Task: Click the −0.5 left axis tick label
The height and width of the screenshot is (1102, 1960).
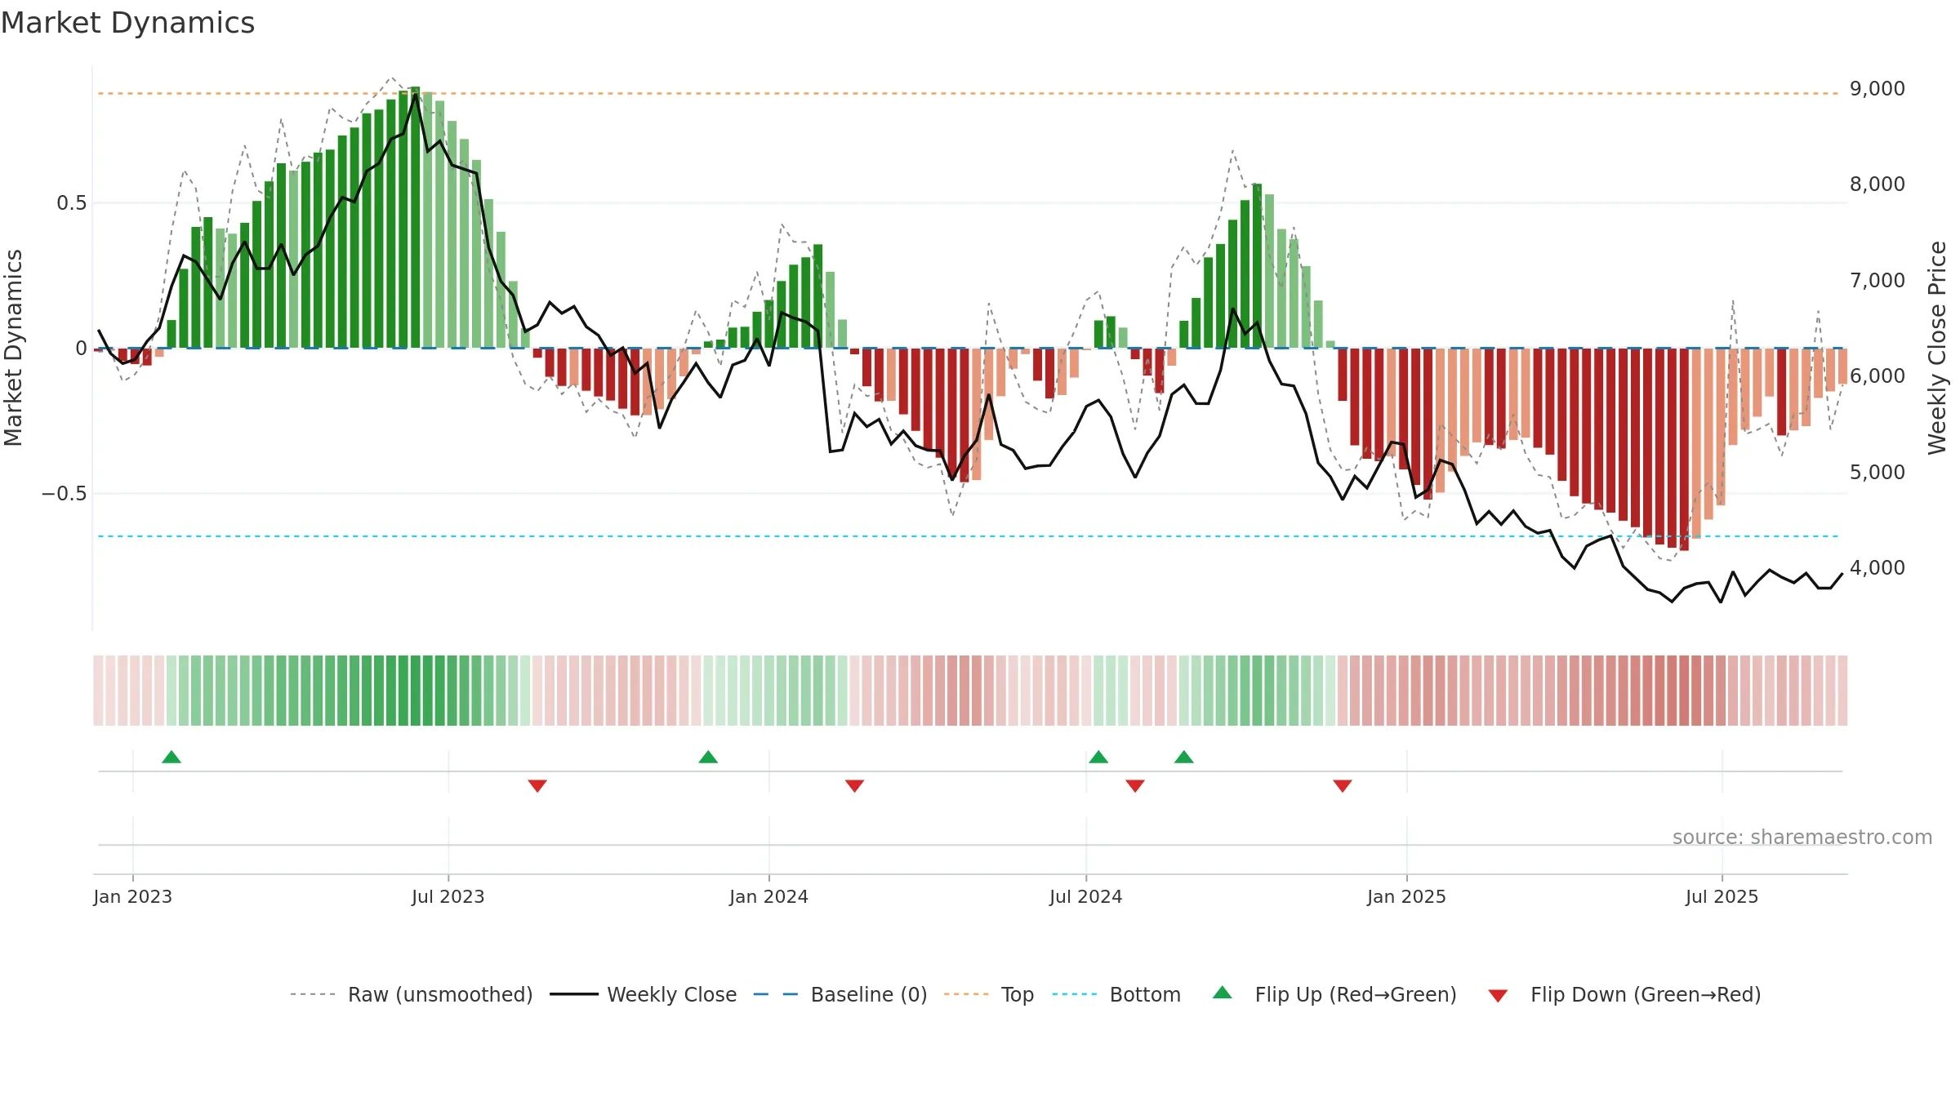Action: click(64, 494)
